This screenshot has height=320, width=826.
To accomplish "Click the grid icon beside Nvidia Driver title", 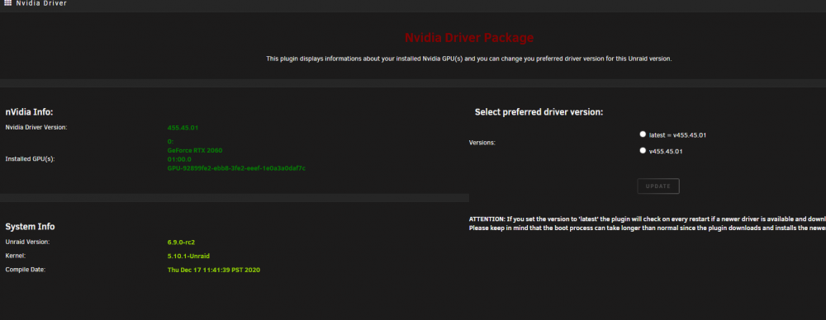I will coord(8,3).
